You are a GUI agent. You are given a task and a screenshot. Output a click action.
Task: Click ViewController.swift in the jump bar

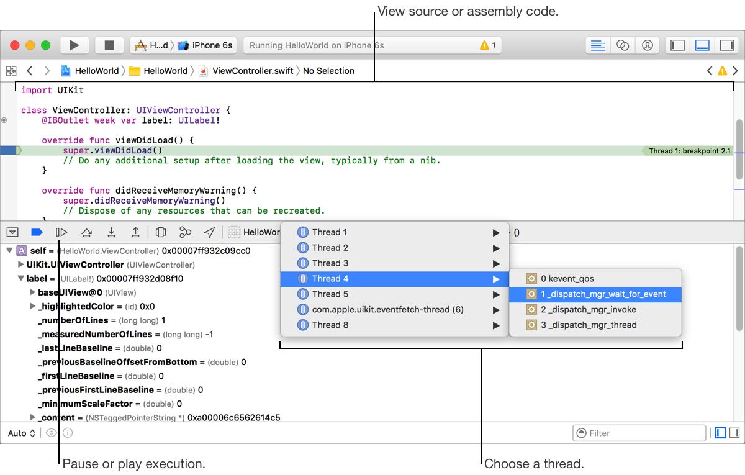click(x=252, y=71)
